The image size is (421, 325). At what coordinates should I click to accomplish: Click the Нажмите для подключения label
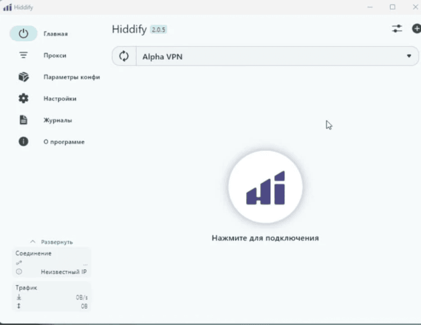pyautogui.click(x=265, y=238)
